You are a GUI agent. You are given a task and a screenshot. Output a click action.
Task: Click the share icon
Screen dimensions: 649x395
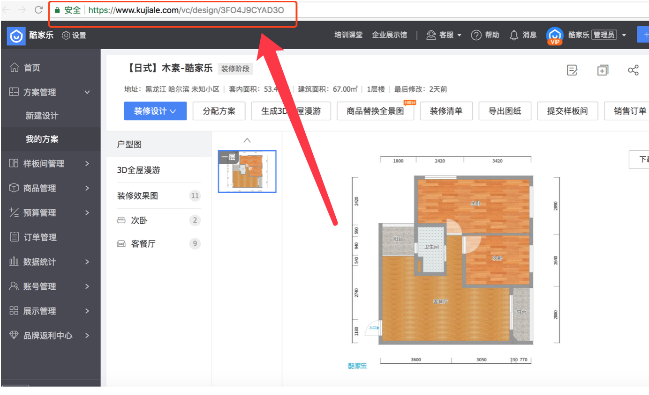pyautogui.click(x=633, y=70)
